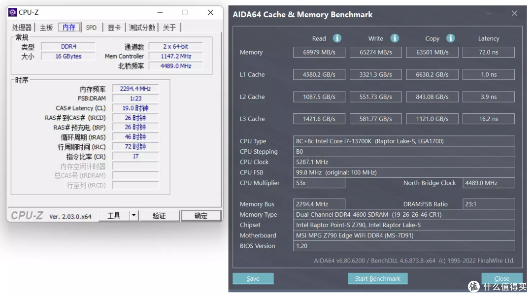Viewport: 532px width, 298px height.
Task: Click tRCD field showing 26 时钟
Action: pos(135,118)
